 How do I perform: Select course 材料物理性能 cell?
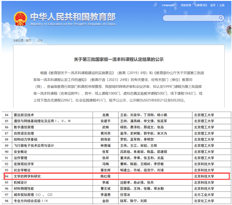(x=24, y=189)
